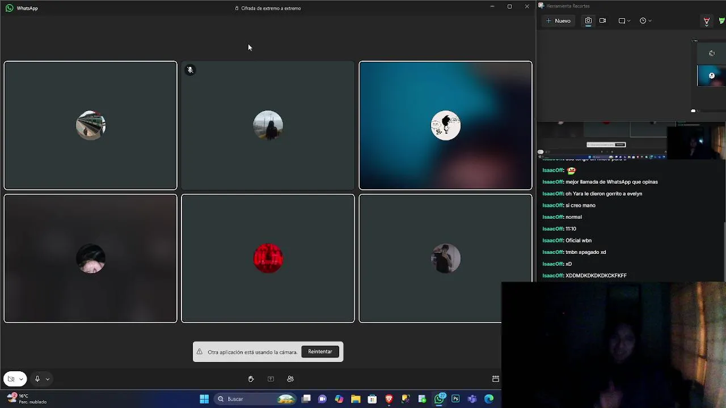Viewport: 726px width, 408px height.
Task: Select the muted participant's foggy silhouette avatar
Action: pos(268,125)
